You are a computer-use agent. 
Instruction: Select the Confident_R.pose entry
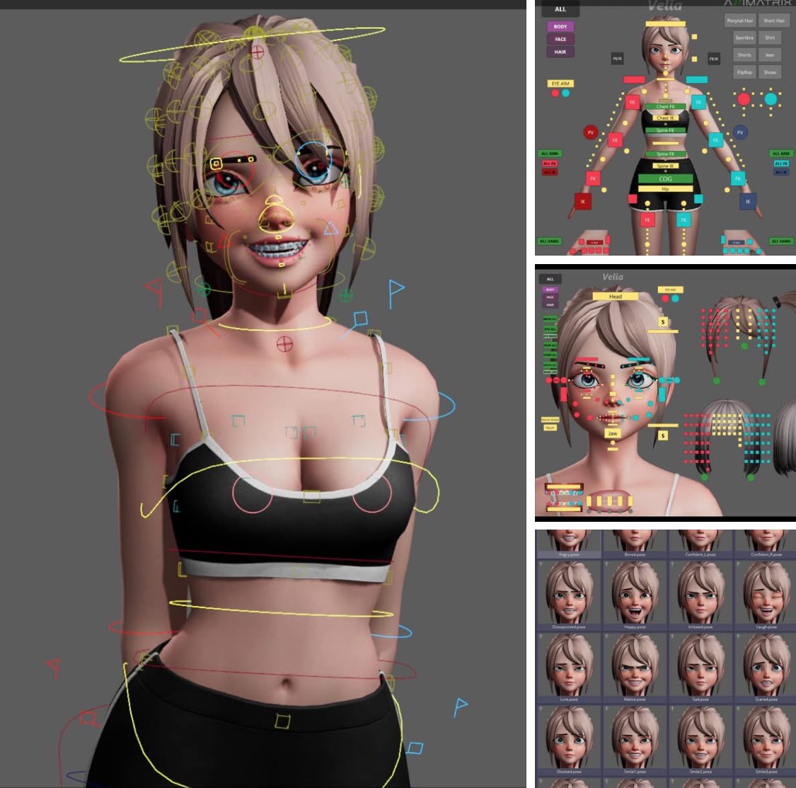[766, 544]
